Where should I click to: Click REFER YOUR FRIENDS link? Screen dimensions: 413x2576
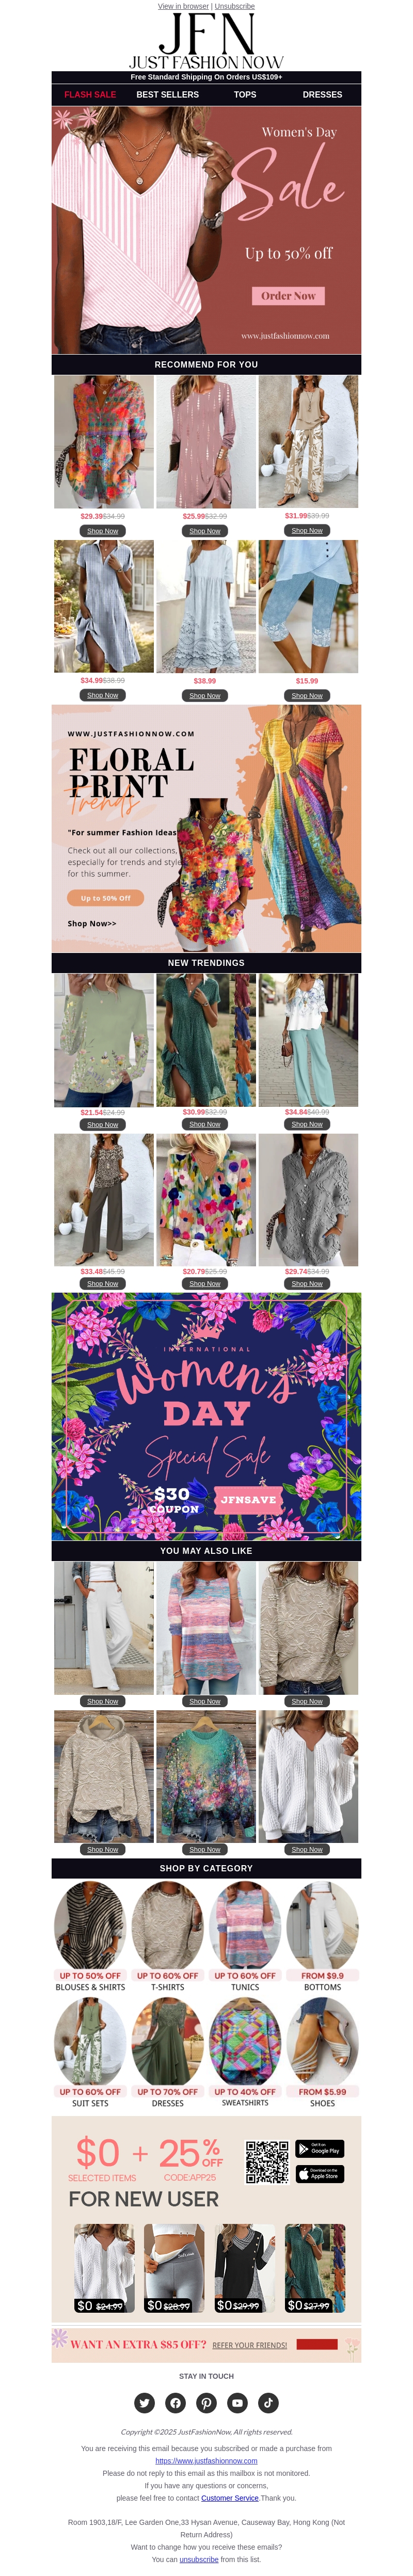(x=250, y=2345)
